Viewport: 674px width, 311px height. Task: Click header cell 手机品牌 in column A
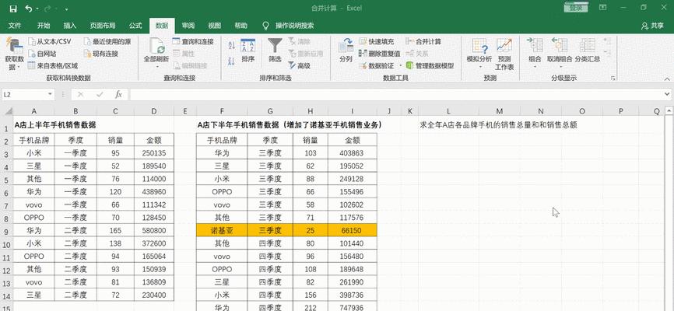tap(34, 140)
